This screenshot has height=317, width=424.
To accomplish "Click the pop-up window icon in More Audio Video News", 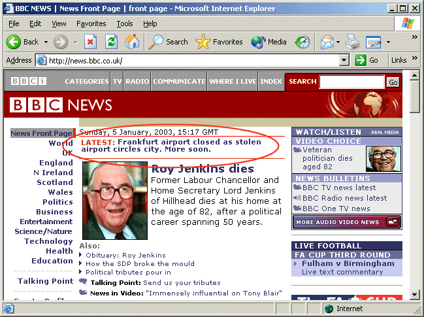I will coord(393,222).
